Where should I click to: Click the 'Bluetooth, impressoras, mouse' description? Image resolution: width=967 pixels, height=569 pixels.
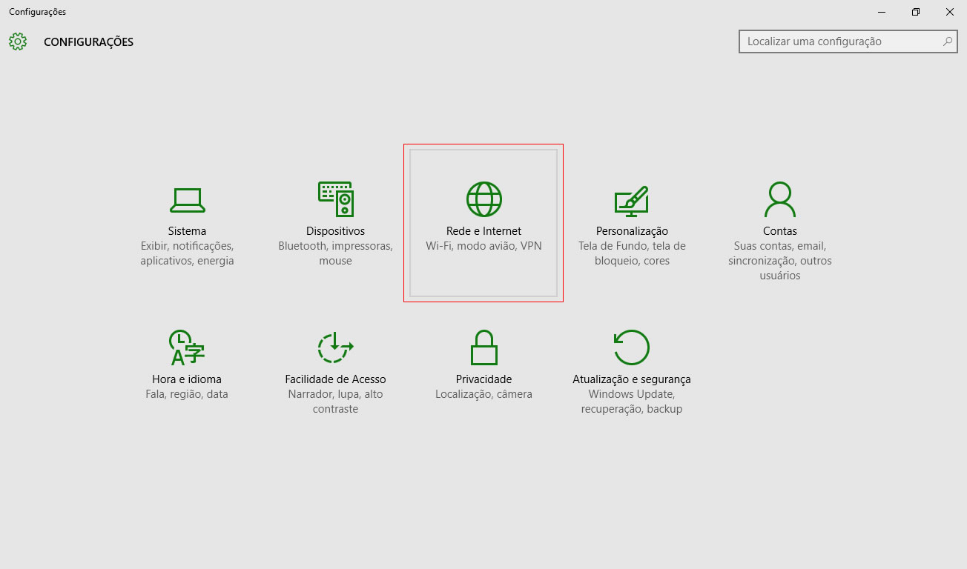(x=335, y=253)
